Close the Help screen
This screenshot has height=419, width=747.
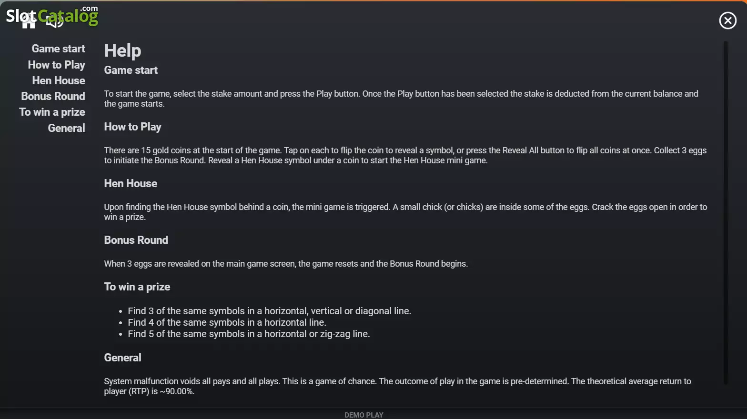pos(727,20)
